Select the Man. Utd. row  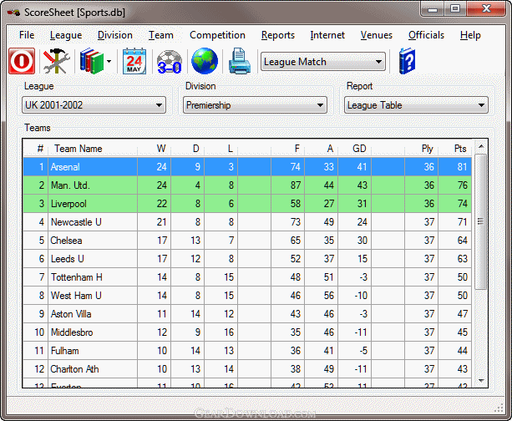coord(247,185)
